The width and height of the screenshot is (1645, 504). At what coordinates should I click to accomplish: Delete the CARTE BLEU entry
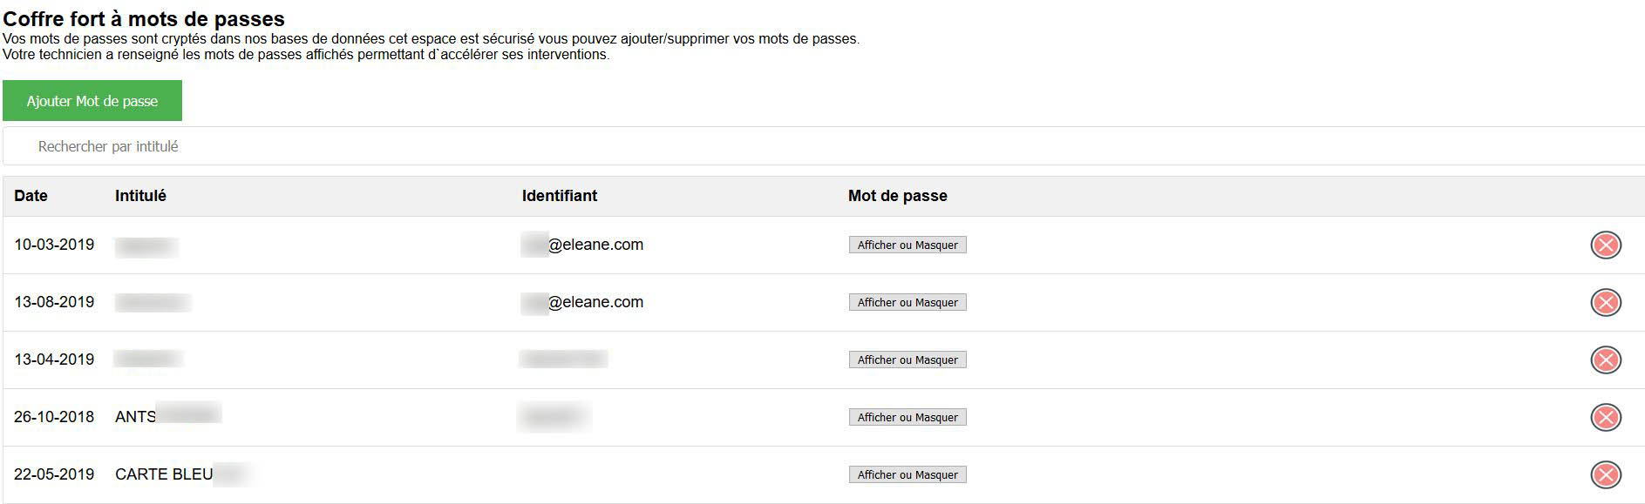tap(1605, 475)
